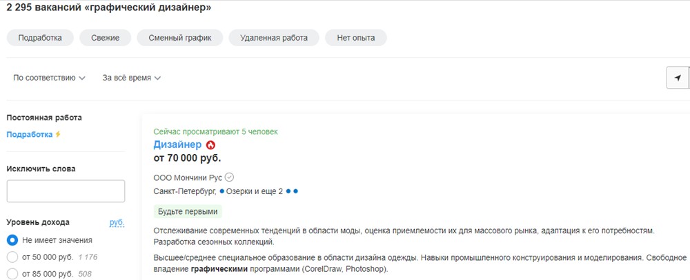Image resolution: width=690 pixels, height=280 pixels.
Task: Filter by 'Удаленная работа' chip
Action: coord(274,37)
